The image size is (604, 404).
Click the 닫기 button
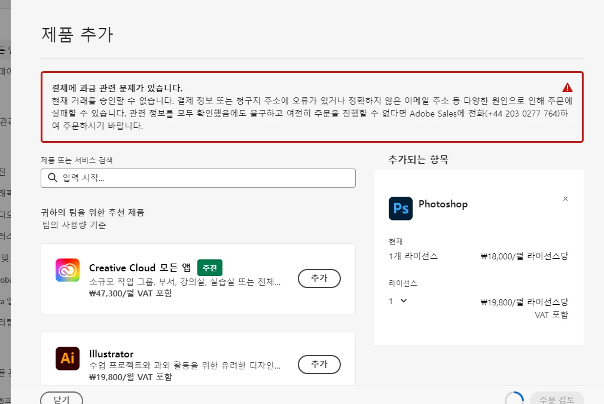click(62, 399)
